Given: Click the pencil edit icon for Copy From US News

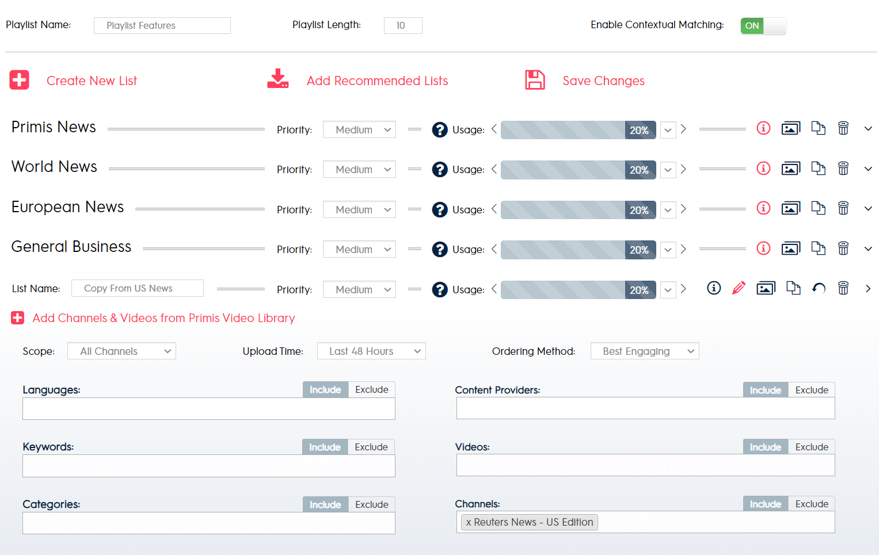Looking at the screenshot, I should (x=739, y=288).
